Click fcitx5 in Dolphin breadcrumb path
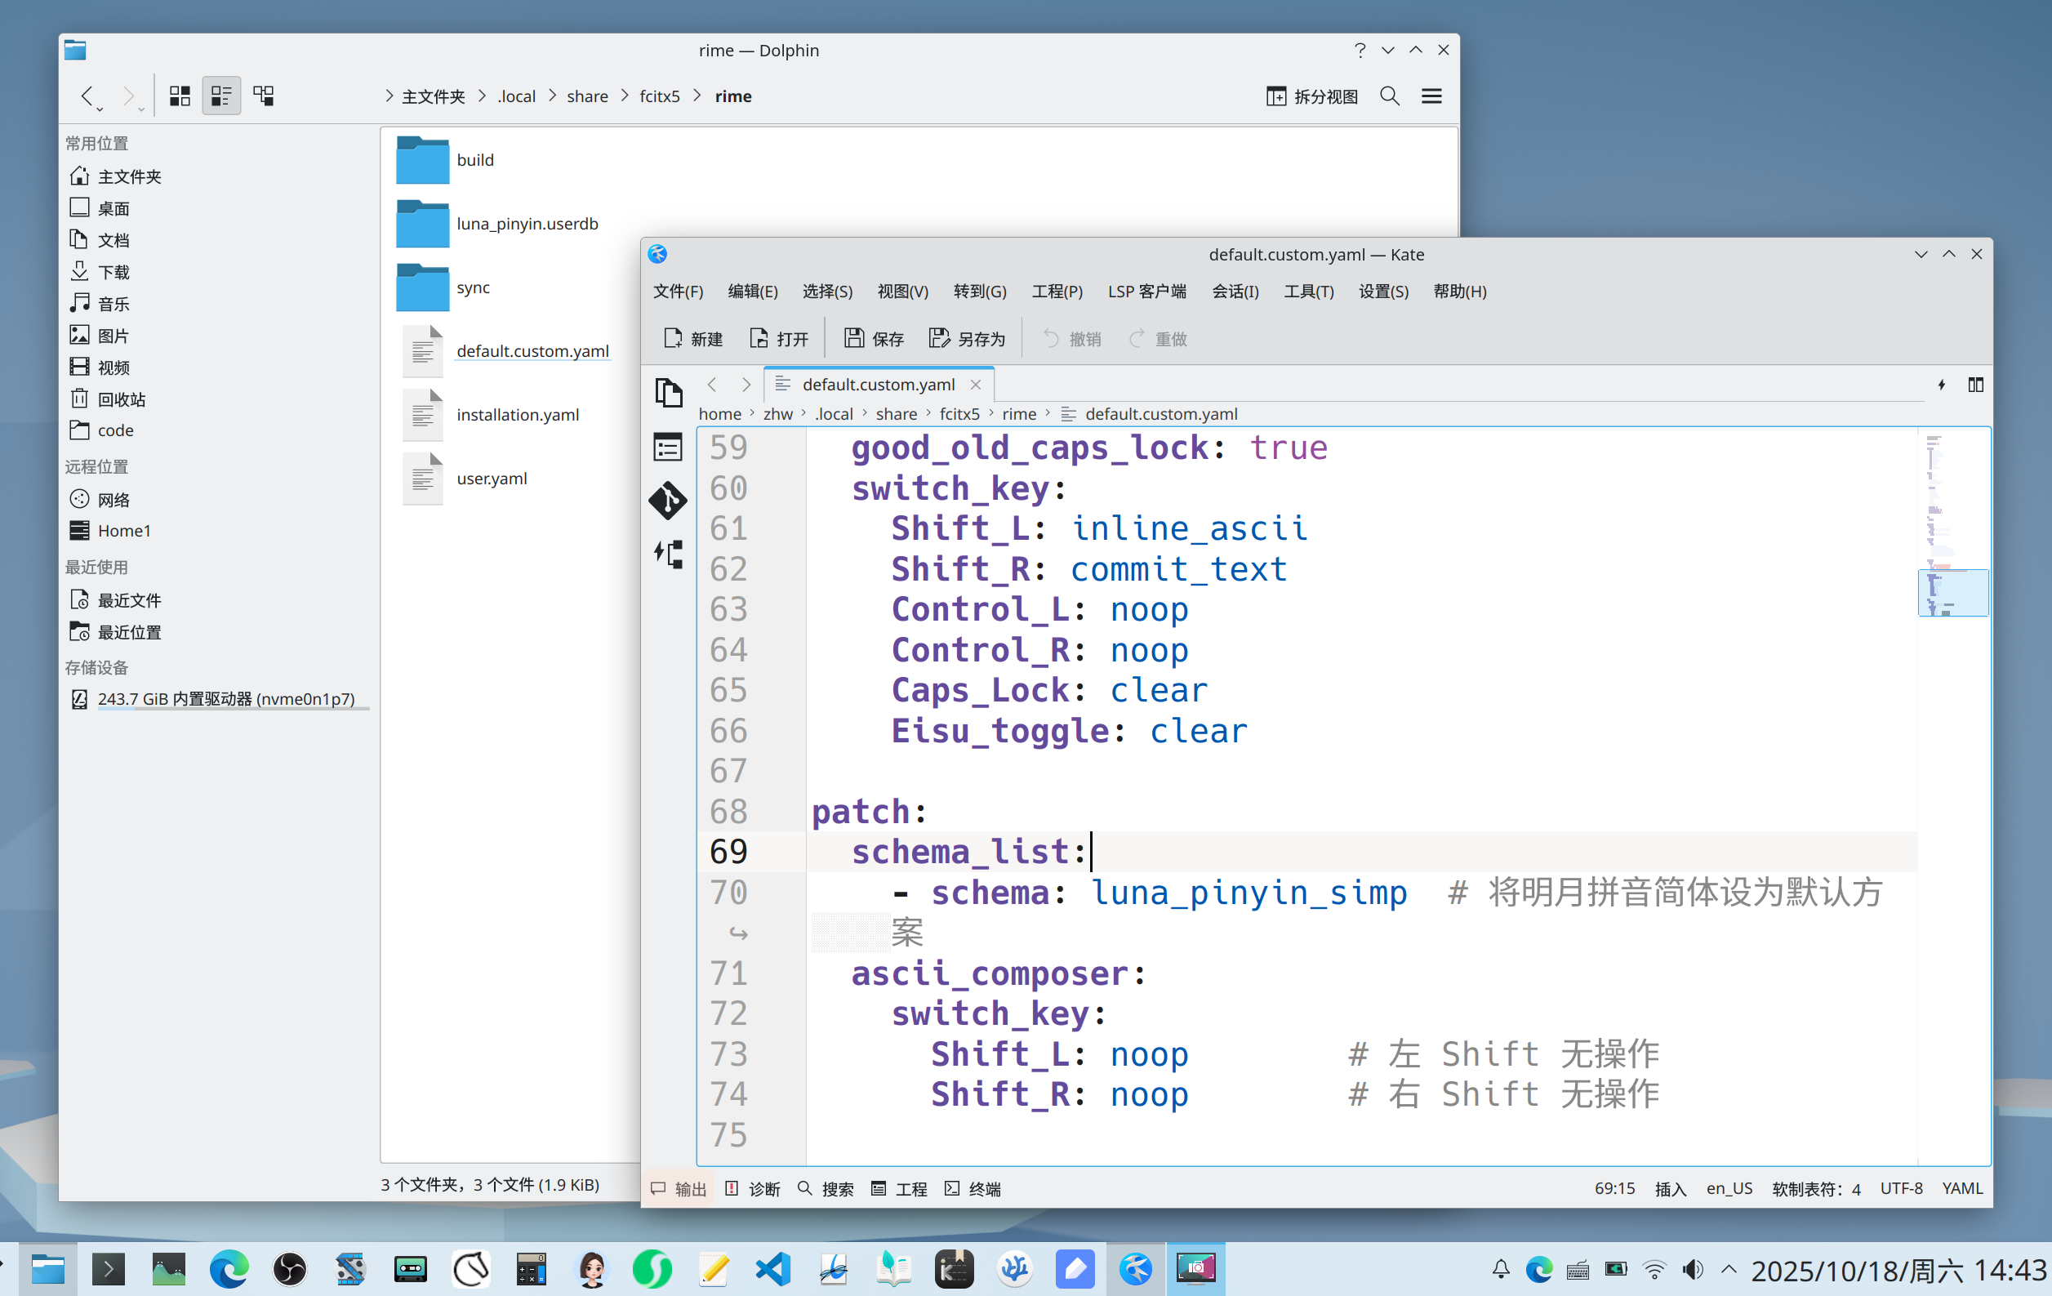The width and height of the screenshot is (2052, 1296). (660, 96)
